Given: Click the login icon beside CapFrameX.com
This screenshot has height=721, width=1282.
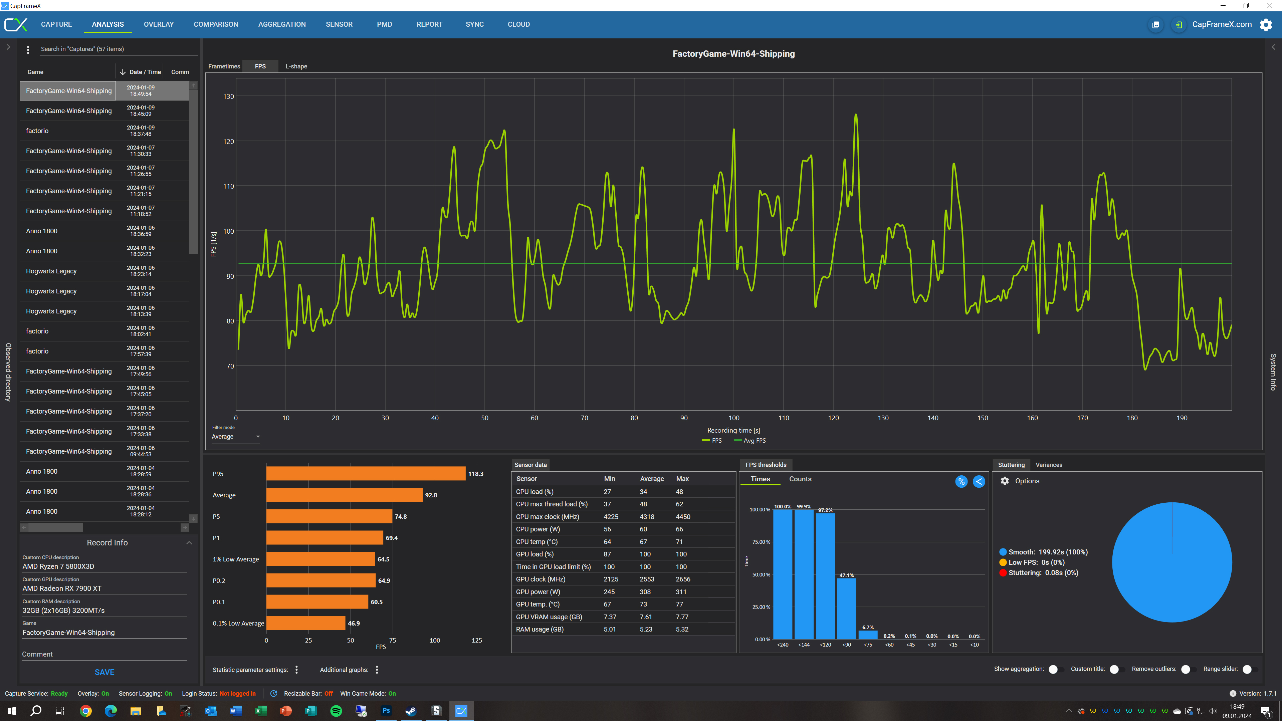Looking at the screenshot, I should coord(1179,24).
